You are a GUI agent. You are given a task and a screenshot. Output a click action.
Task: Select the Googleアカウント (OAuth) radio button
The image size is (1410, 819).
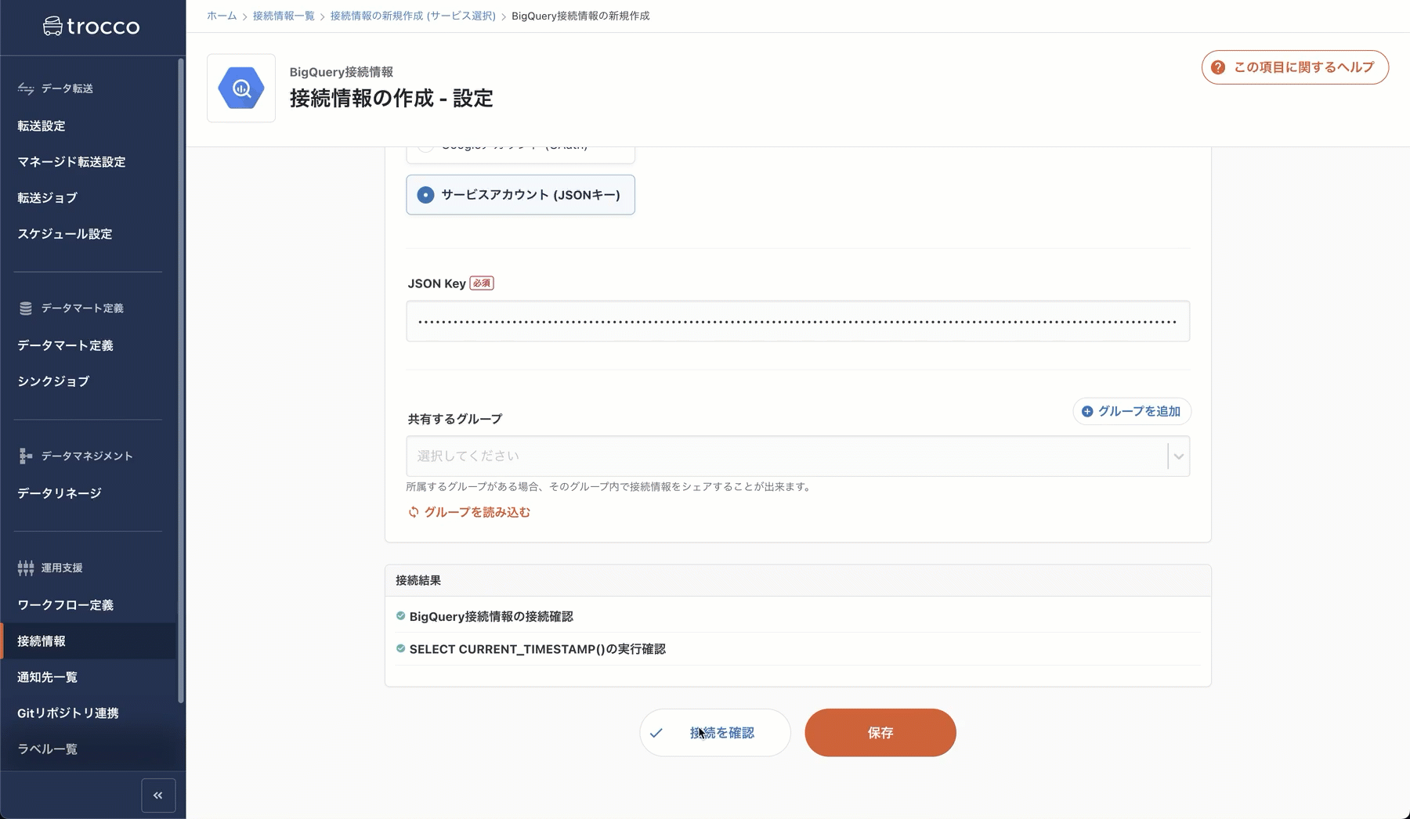point(425,145)
